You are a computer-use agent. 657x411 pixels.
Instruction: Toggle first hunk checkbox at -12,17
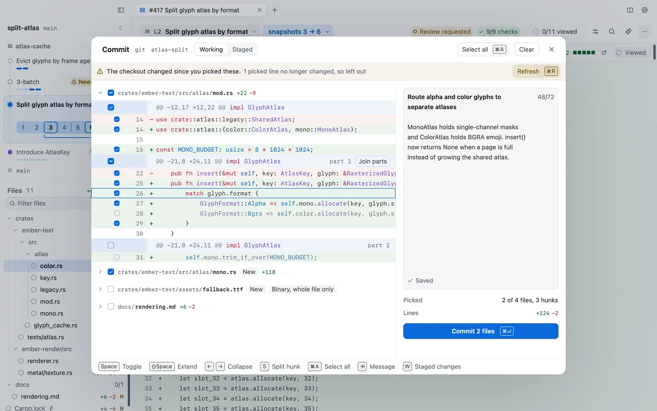(111, 107)
